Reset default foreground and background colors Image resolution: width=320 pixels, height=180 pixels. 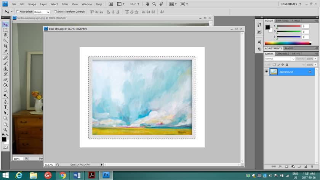3,135
